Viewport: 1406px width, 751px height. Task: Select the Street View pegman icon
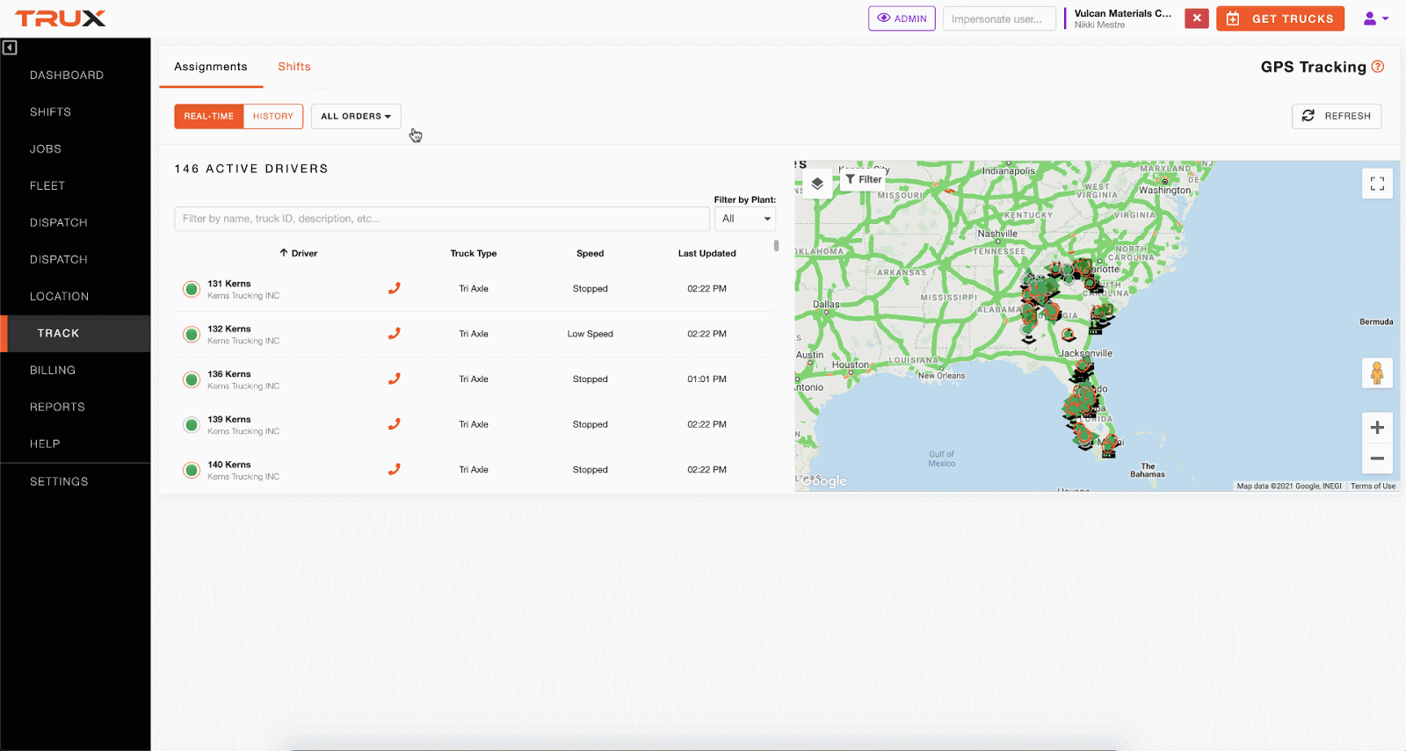pos(1377,373)
